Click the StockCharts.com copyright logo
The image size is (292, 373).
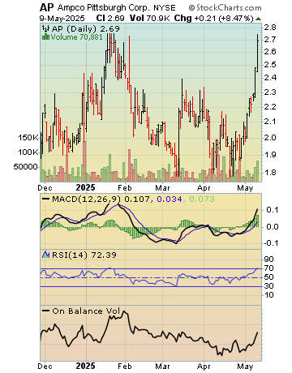click(x=225, y=7)
